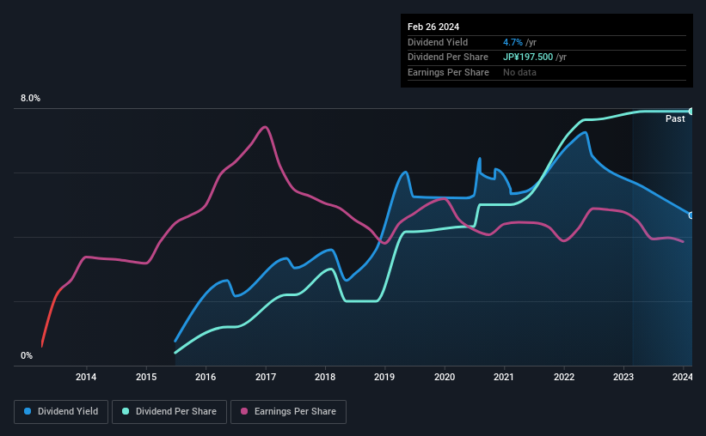
Task: Click the 2024 x-axis label
Action: (x=683, y=377)
